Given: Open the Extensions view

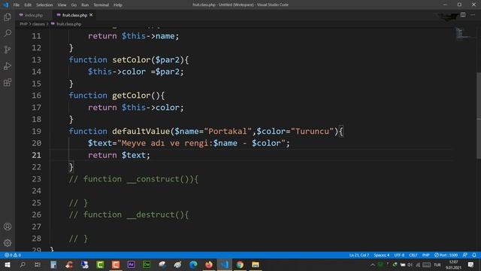Looking at the screenshot, I should coord(8,82).
